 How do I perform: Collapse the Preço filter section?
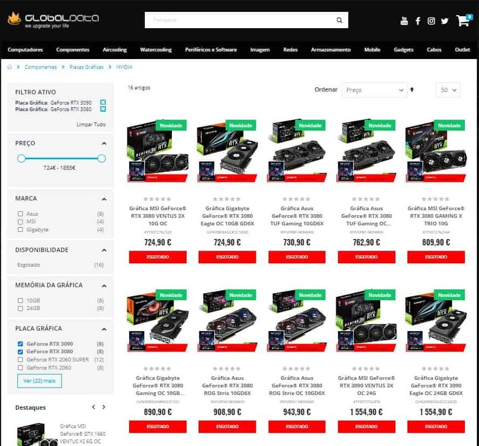[x=104, y=143]
